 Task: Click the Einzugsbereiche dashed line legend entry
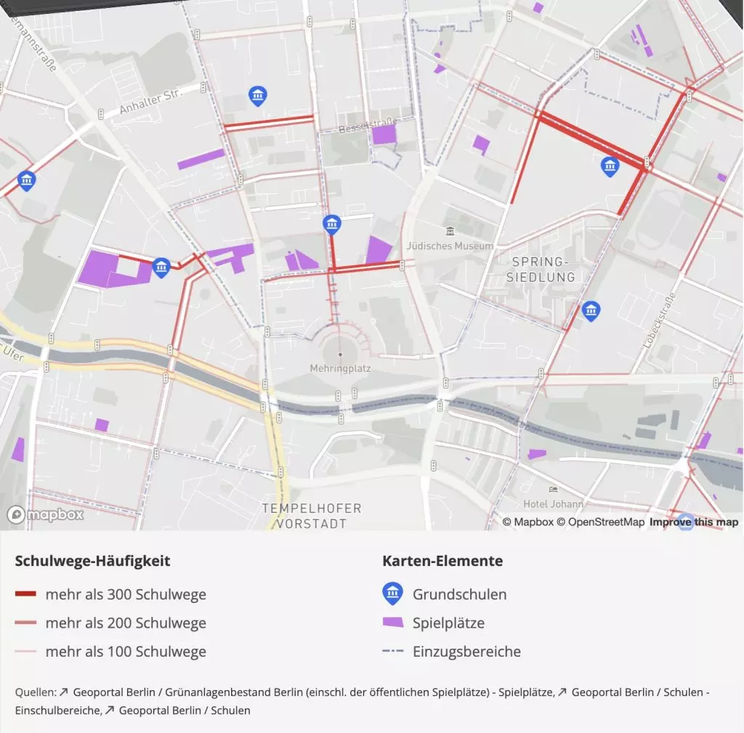point(392,651)
